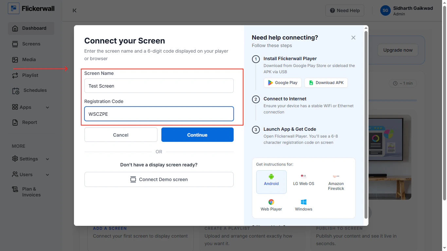Screen dimensions: 447x251
Task: Close the help panel with the X
Action: 353,38
